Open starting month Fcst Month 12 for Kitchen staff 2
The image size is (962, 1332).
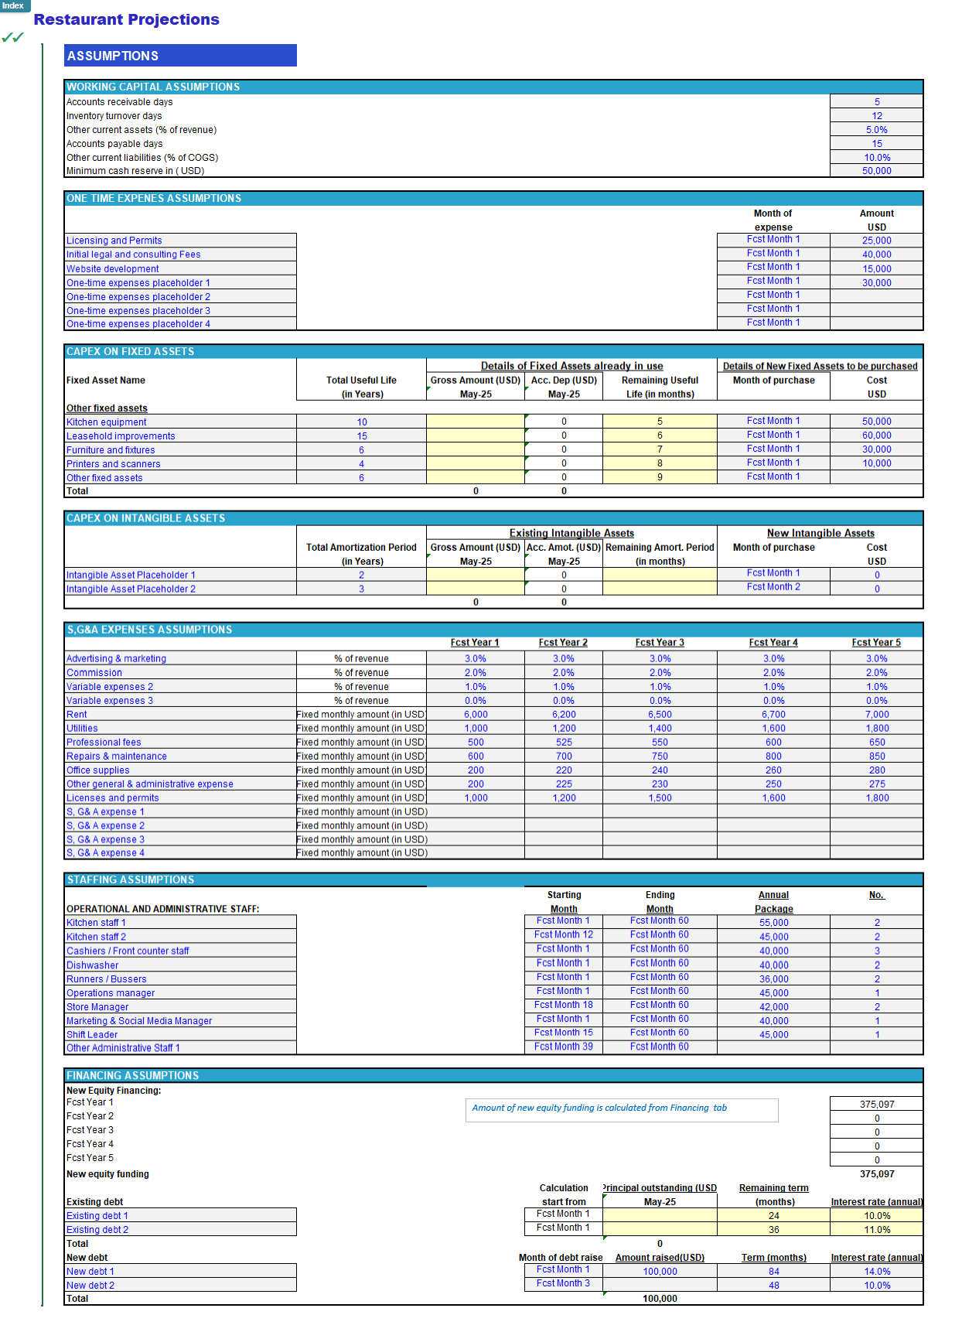[564, 935]
